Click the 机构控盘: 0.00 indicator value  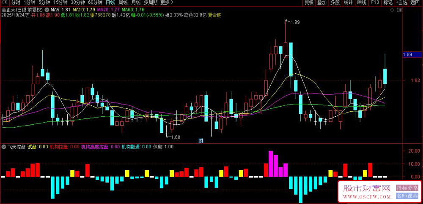[x=64, y=147]
